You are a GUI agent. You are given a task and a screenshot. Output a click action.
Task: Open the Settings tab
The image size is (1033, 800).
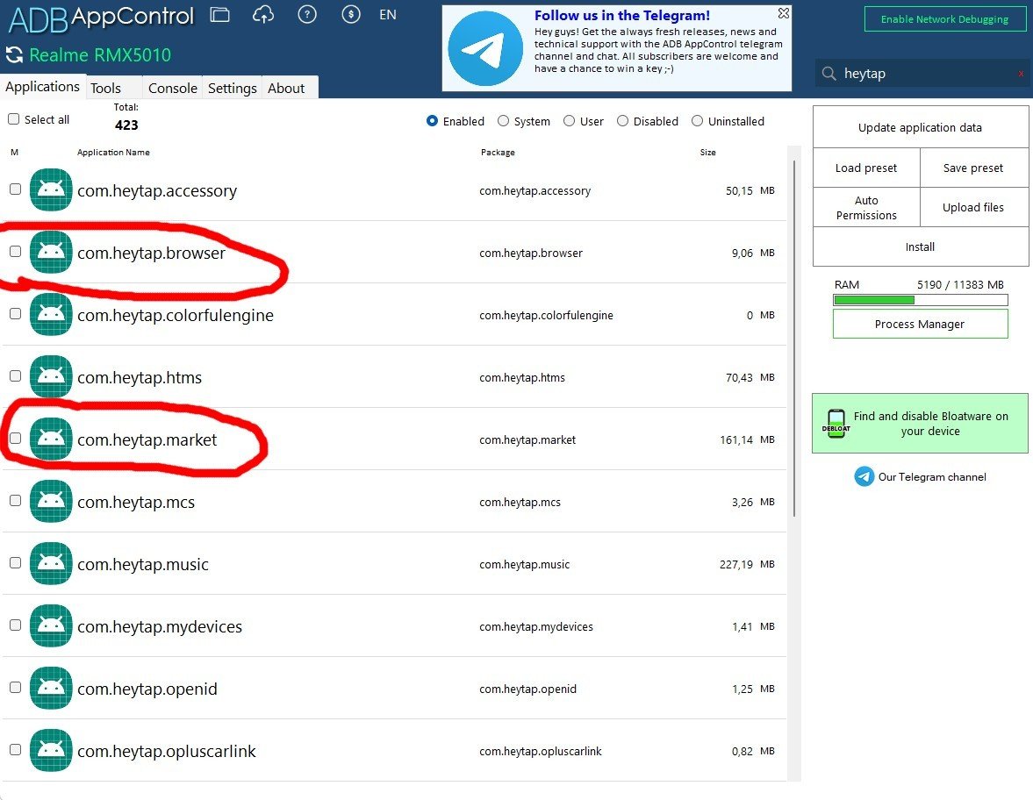(x=232, y=89)
